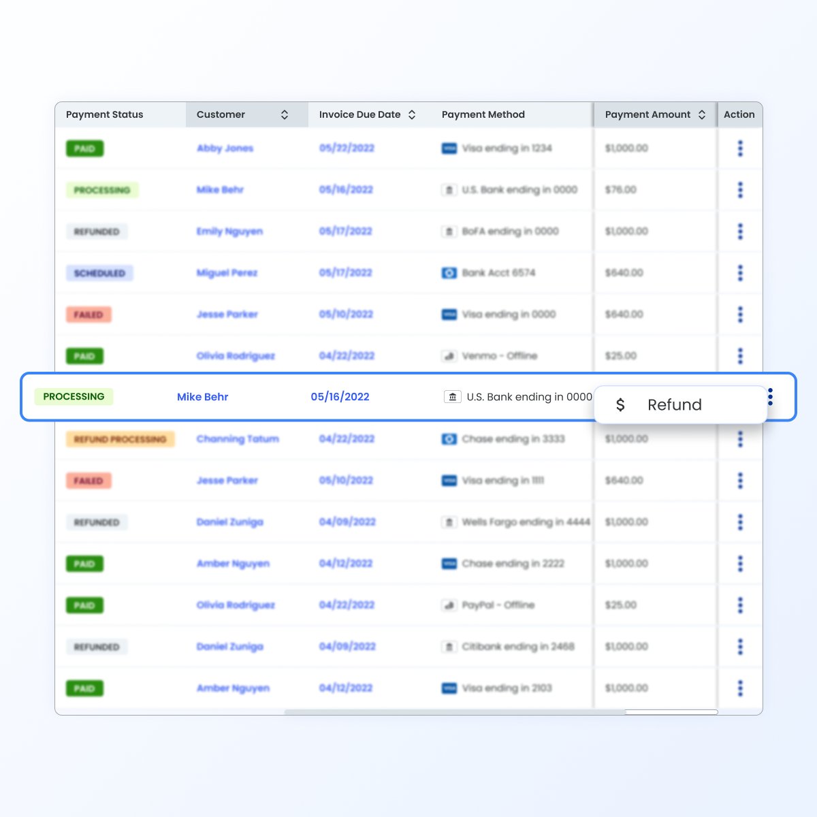
Task: Click the $76.00 payment amount
Action: pyautogui.click(x=621, y=190)
